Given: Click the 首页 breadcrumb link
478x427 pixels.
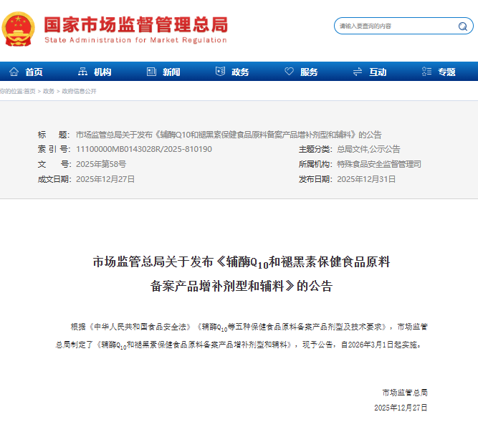Looking at the screenshot, I should click(29, 91).
